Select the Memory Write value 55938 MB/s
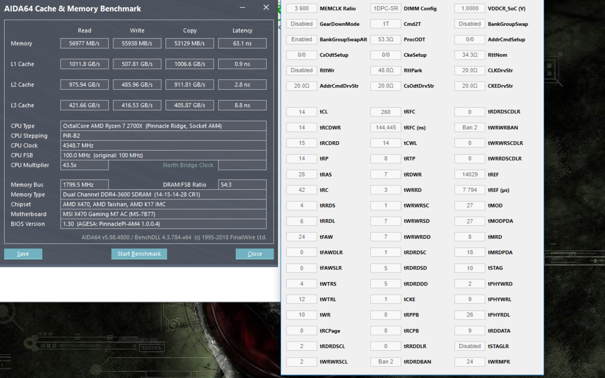The height and width of the screenshot is (378, 605). click(x=137, y=43)
